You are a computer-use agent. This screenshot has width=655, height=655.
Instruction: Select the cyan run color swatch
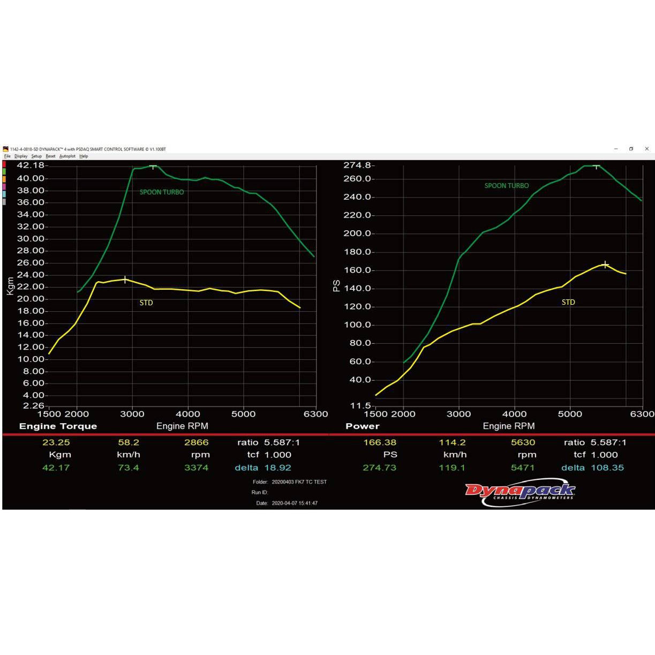[4, 194]
